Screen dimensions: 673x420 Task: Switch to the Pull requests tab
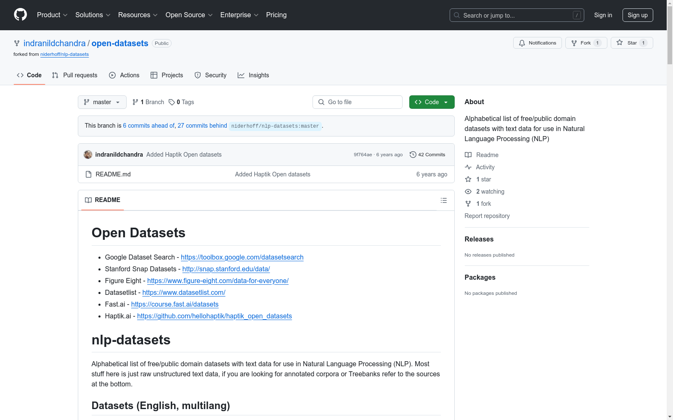point(74,75)
